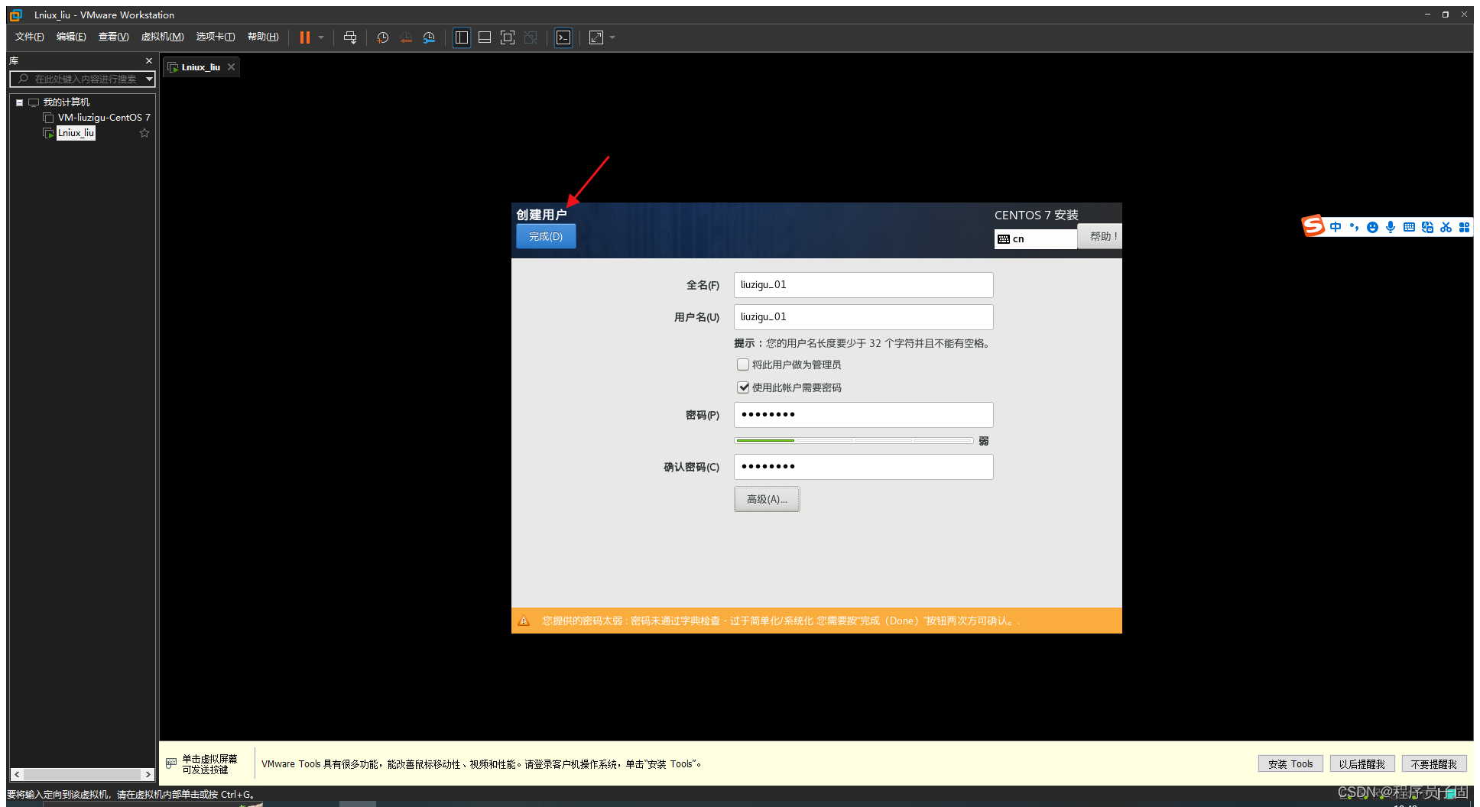Click the weak password warning triangle icon
The height and width of the screenshot is (807, 1480).
coord(524,621)
